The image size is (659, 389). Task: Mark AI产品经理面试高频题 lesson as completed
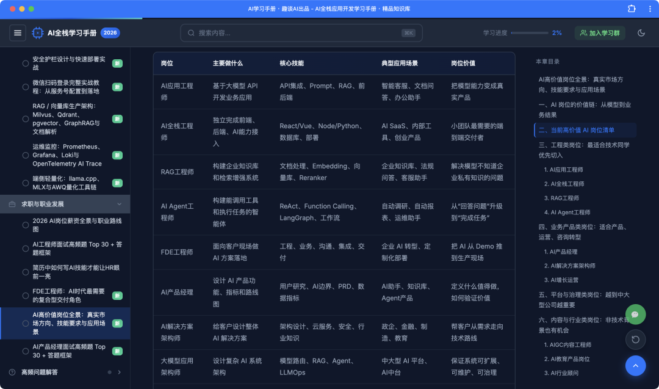point(26,351)
